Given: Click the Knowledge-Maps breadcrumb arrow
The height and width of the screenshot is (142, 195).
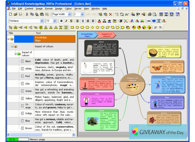Looking at the screenshot, I should click(87, 35).
